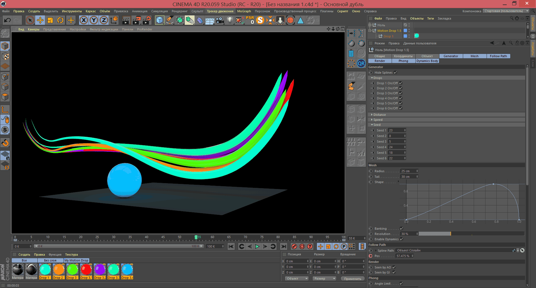Uncheck Drop 3 On/Off
The height and width of the screenshot is (288, 536).
point(401,93)
